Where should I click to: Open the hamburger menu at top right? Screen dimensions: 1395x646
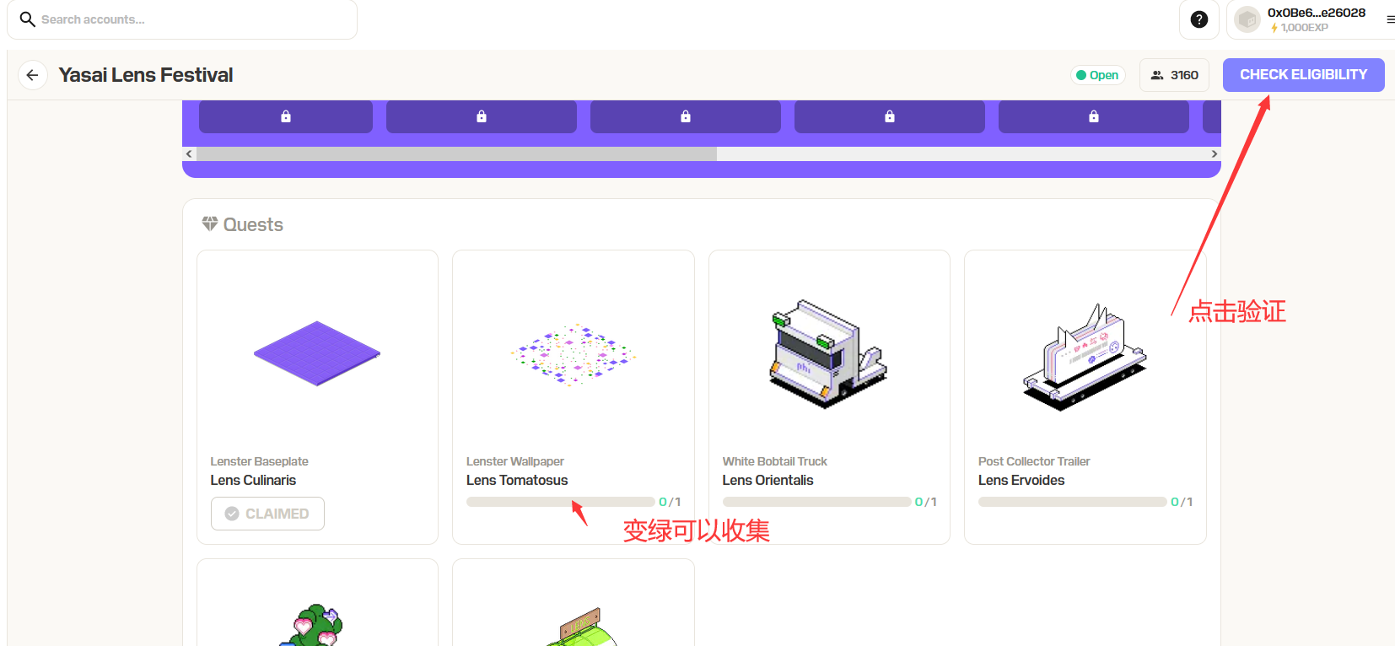[1390, 19]
